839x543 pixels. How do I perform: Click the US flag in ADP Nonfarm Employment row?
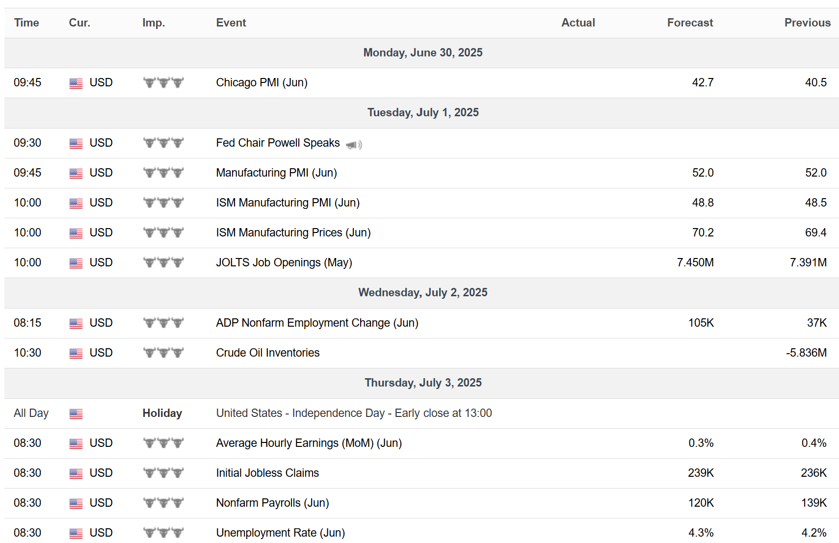(76, 323)
